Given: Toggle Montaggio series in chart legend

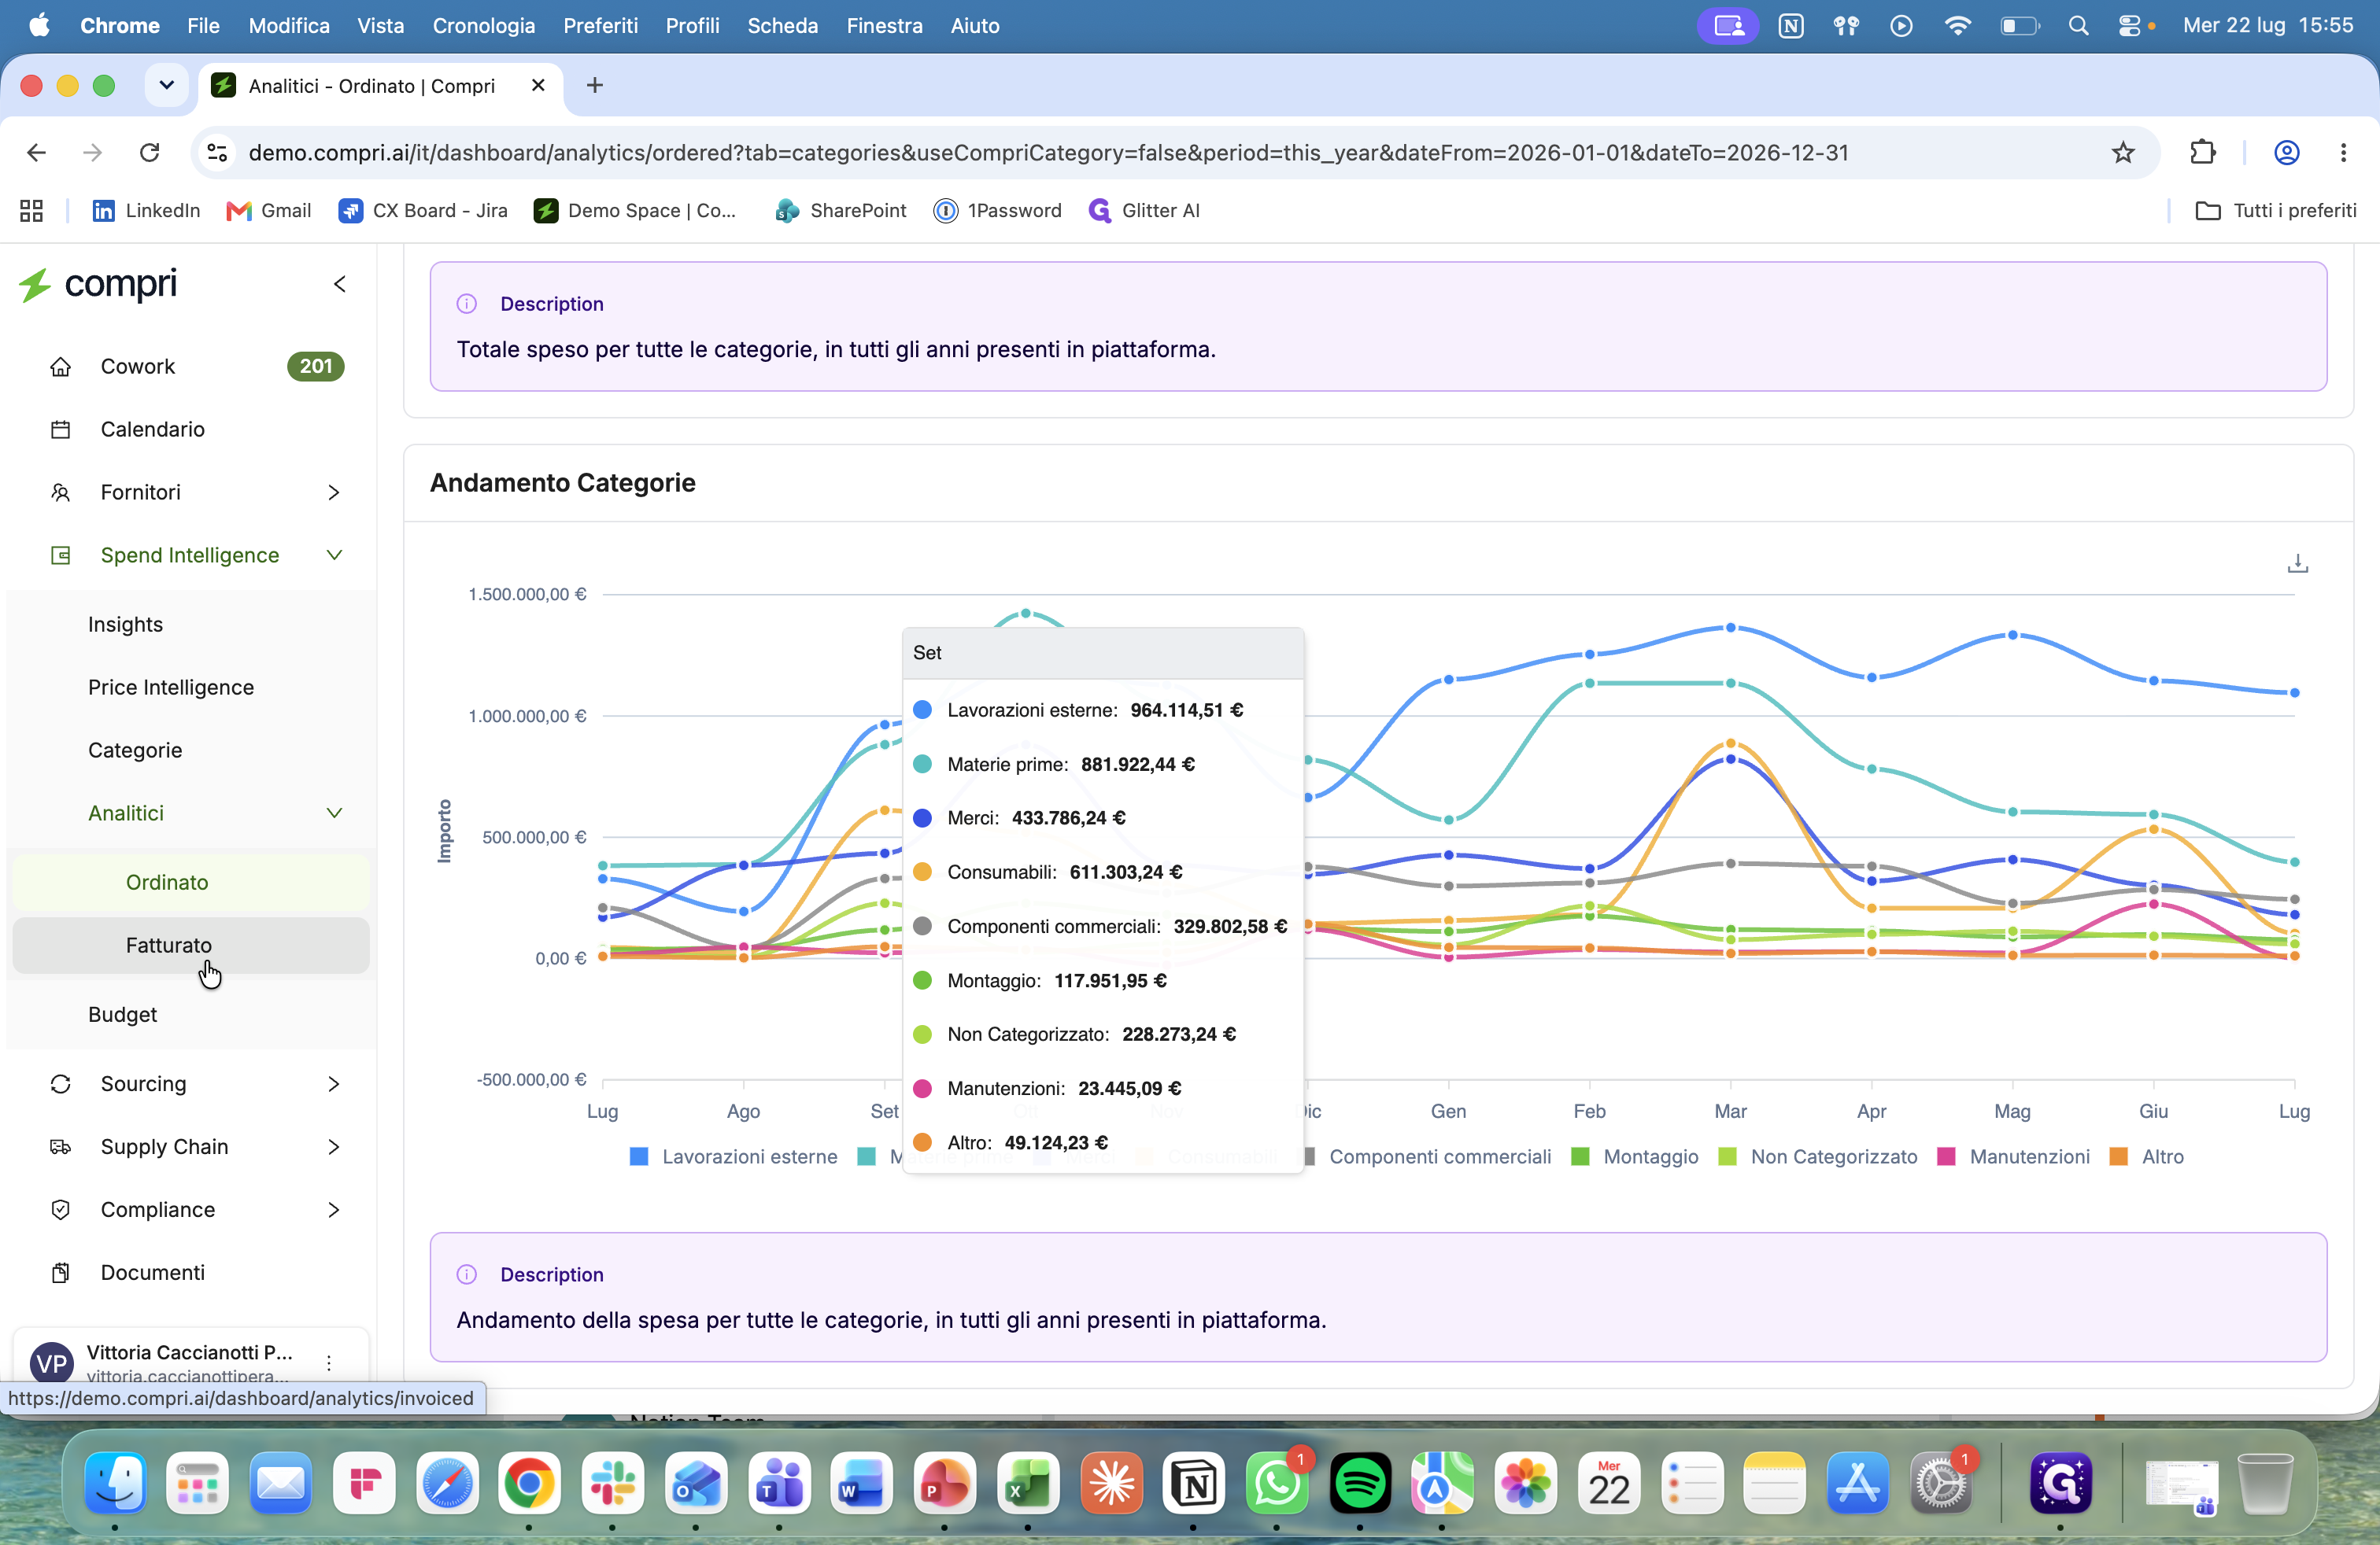Looking at the screenshot, I should (x=1635, y=1156).
